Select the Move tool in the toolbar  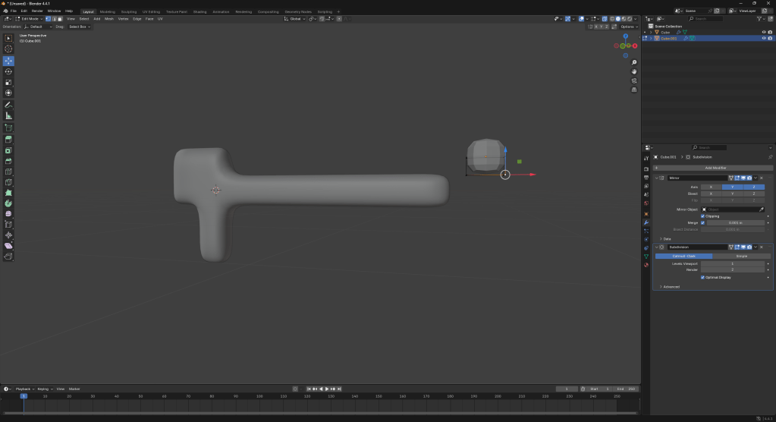pyautogui.click(x=8, y=61)
